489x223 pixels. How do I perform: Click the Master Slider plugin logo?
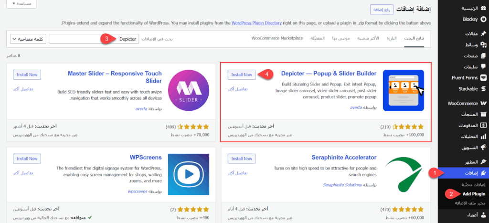pyautogui.click(x=188, y=90)
